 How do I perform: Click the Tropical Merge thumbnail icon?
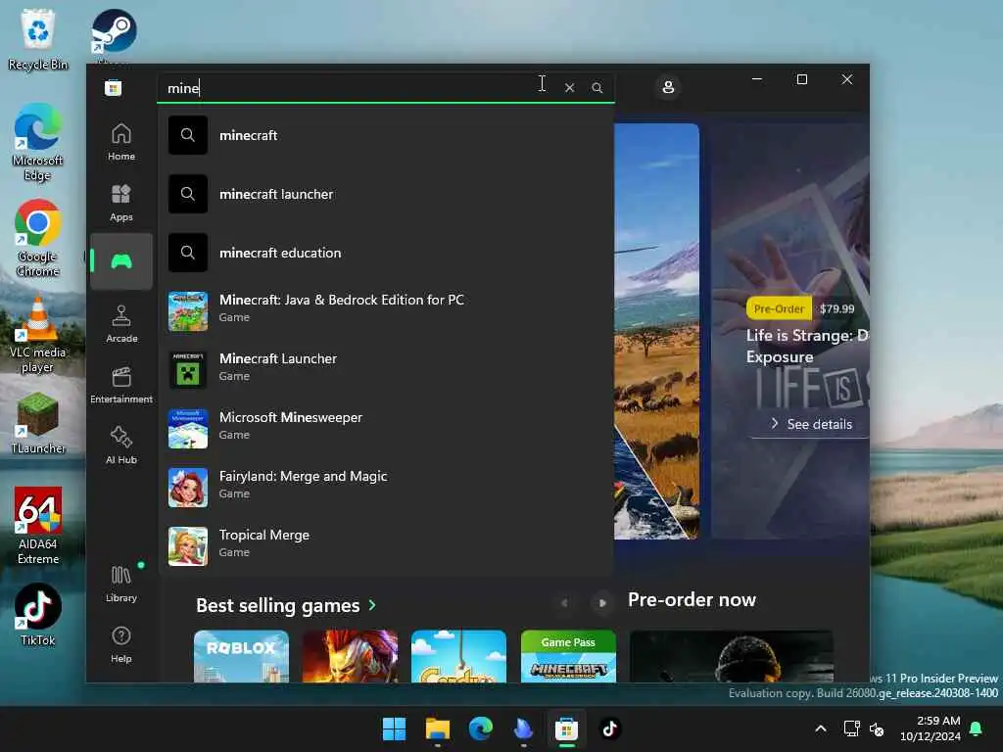click(x=187, y=546)
